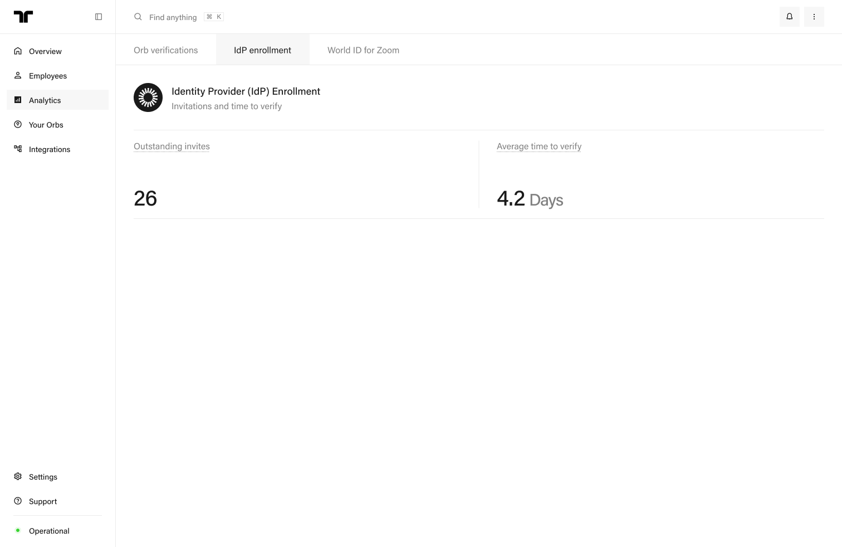Viewport: 842px width, 547px height.
Task: Select the IdP enrollment tab
Action: pyautogui.click(x=262, y=50)
